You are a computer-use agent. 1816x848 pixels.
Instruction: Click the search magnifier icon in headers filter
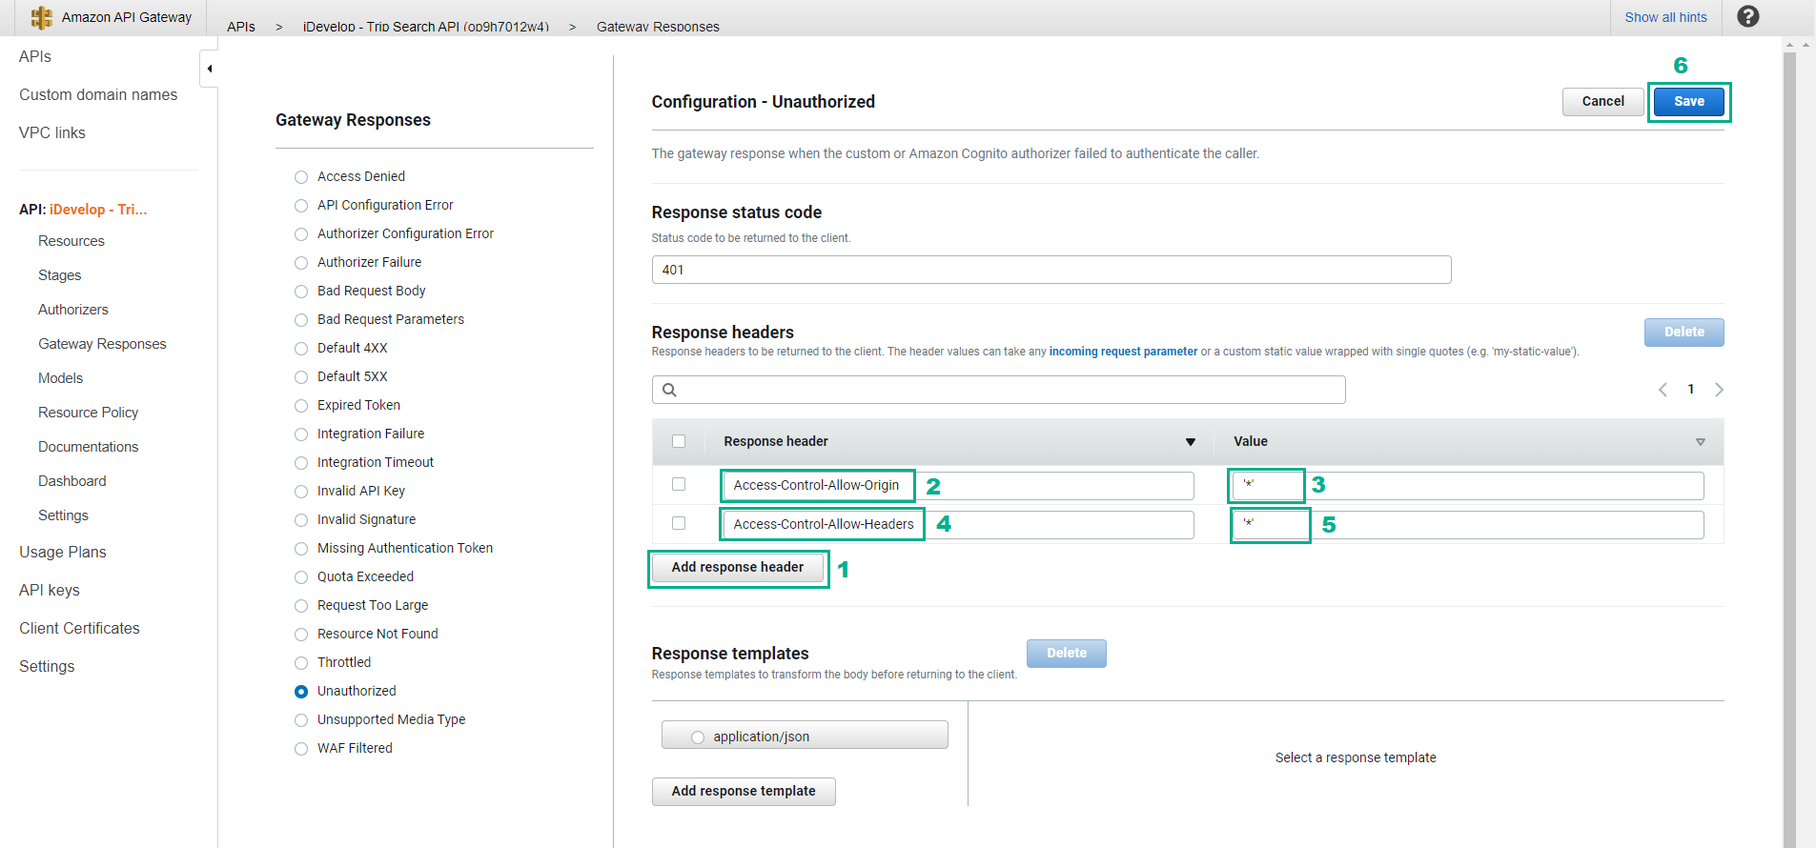[x=669, y=390]
